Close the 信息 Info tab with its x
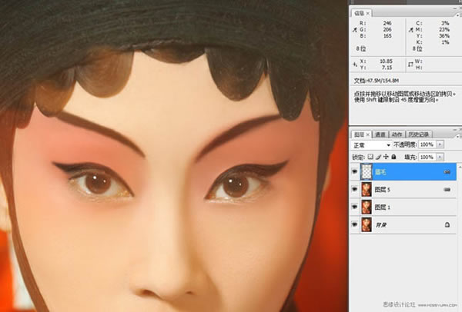 point(368,14)
